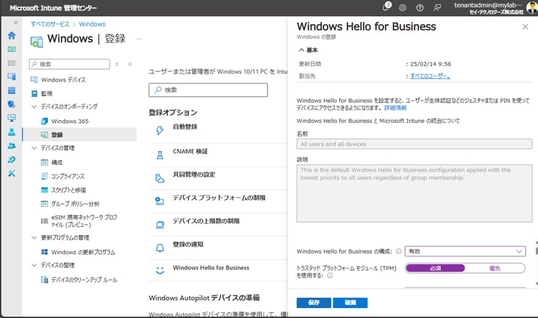
Task: Click the main 検索 box under description
Action: tap(208, 90)
